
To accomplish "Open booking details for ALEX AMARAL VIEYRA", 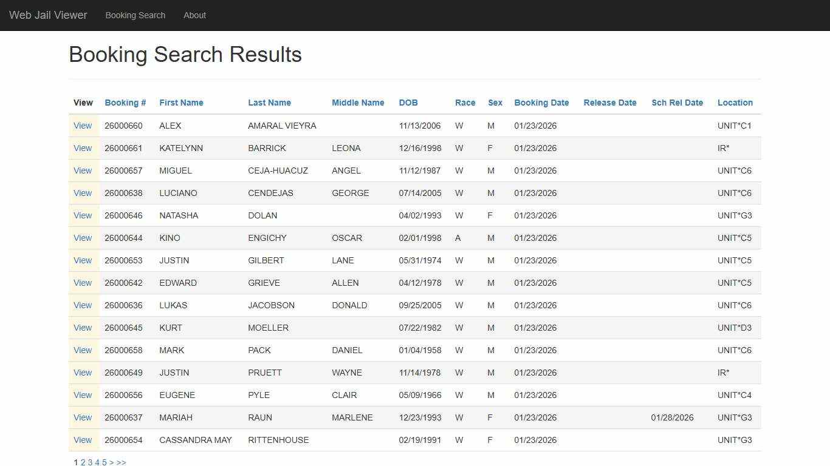I will click(x=83, y=126).
